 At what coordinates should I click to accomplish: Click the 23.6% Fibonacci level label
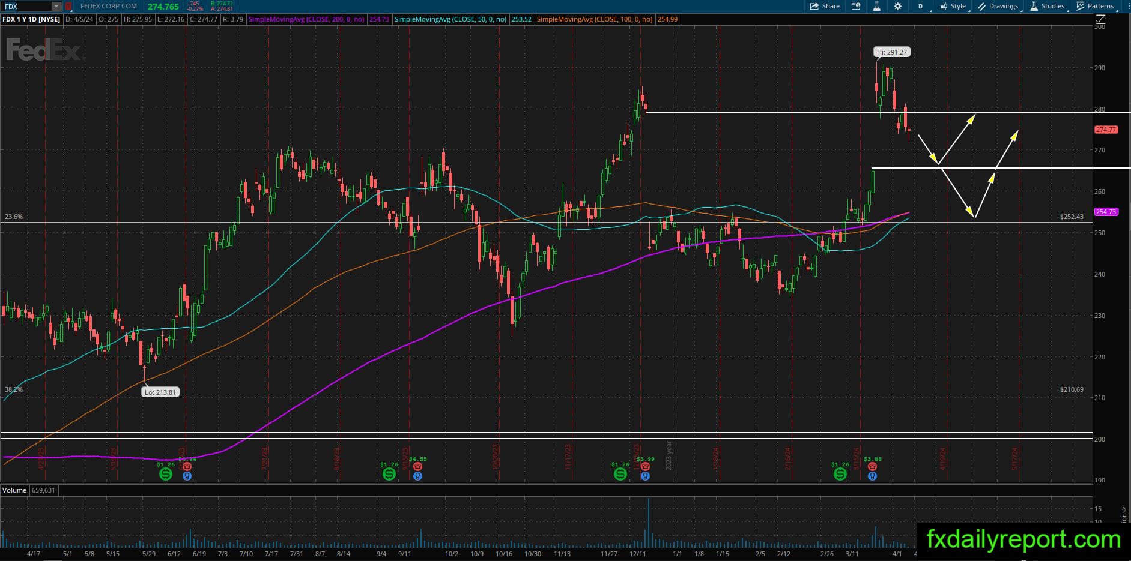point(13,217)
